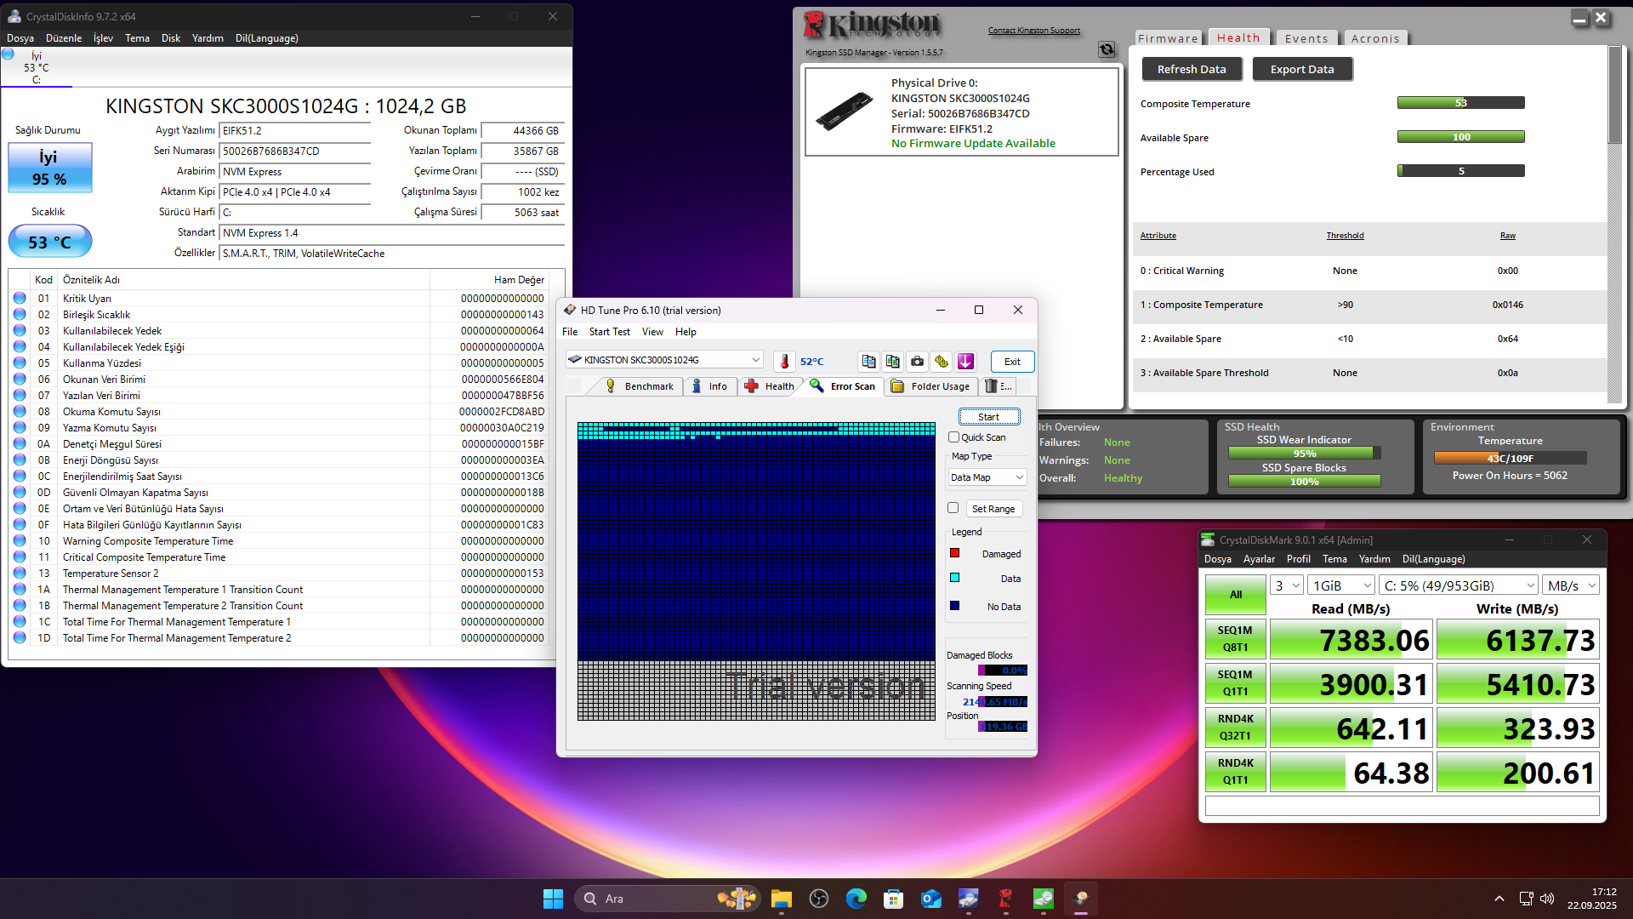The image size is (1633, 919).
Task: Enable the Quick Scan checkbox
Action: [x=953, y=437]
